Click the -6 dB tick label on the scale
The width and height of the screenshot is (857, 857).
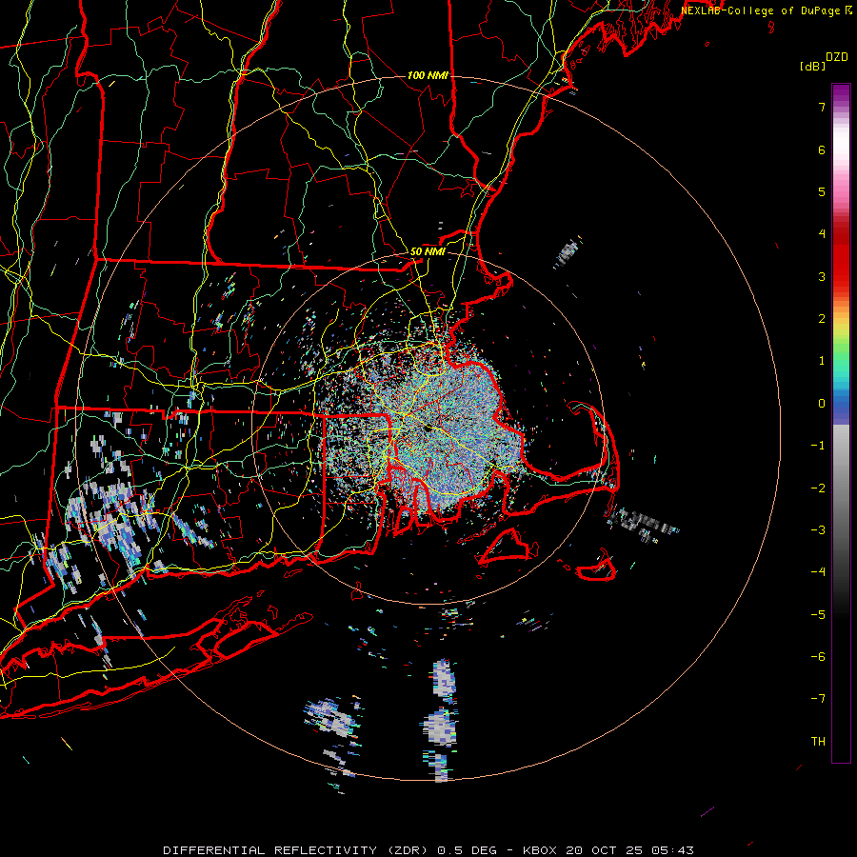pyautogui.click(x=818, y=657)
